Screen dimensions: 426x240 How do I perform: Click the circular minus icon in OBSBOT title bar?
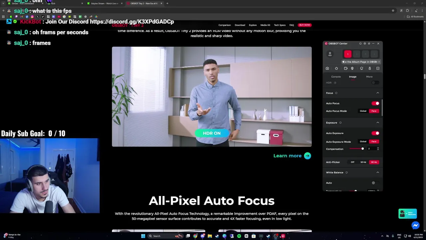(x=360, y=43)
